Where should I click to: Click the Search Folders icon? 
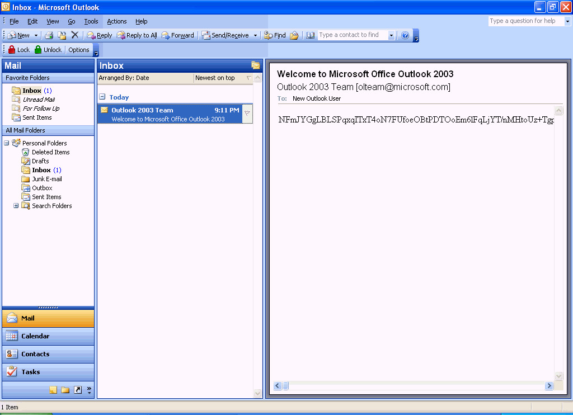[x=25, y=206]
